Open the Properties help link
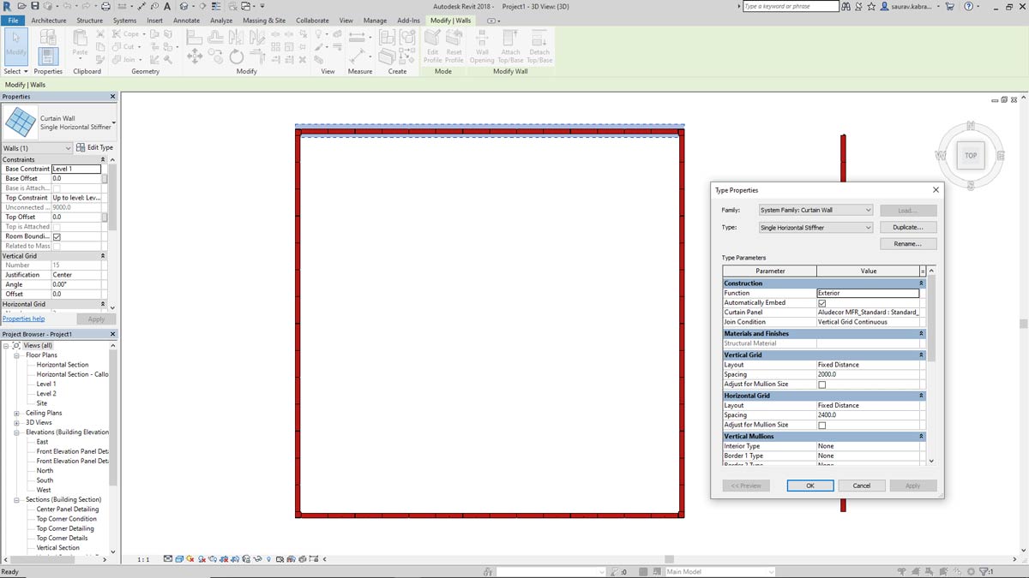The width and height of the screenshot is (1029, 578). pos(23,319)
